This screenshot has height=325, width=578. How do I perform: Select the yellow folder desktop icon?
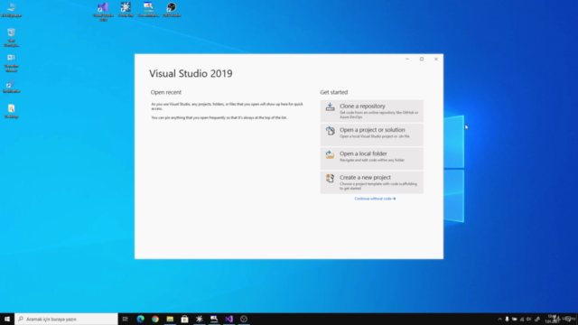coord(12,111)
